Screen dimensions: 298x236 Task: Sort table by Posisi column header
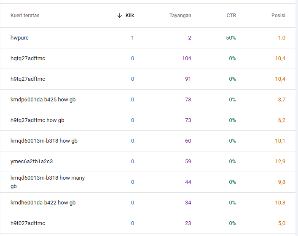(x=278, y=16)
